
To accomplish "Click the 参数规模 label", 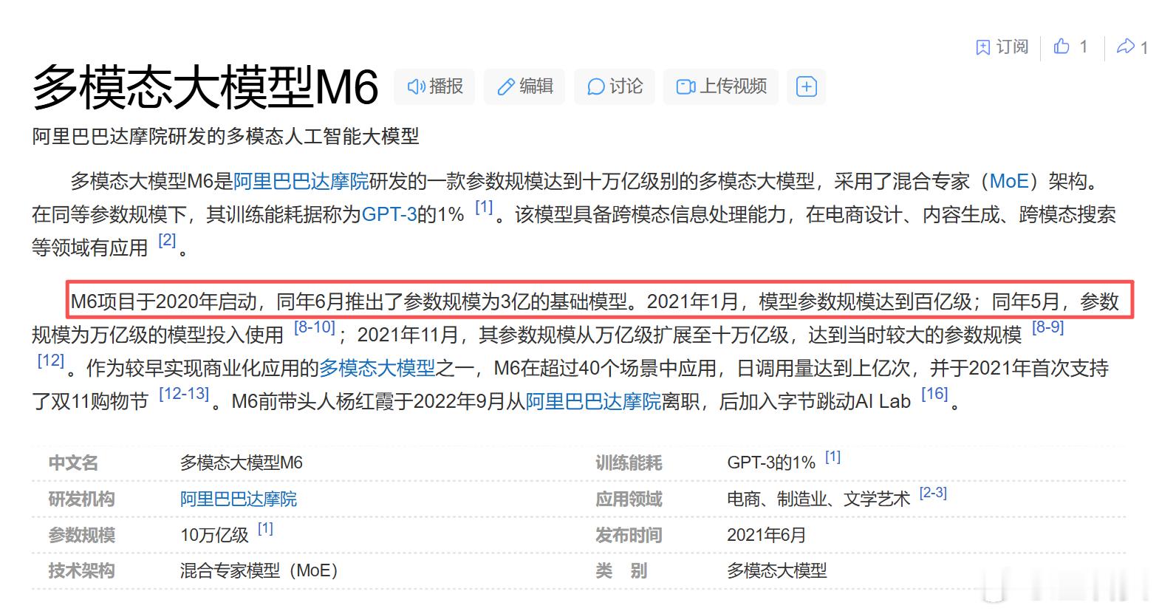I will tap(81, 535).
